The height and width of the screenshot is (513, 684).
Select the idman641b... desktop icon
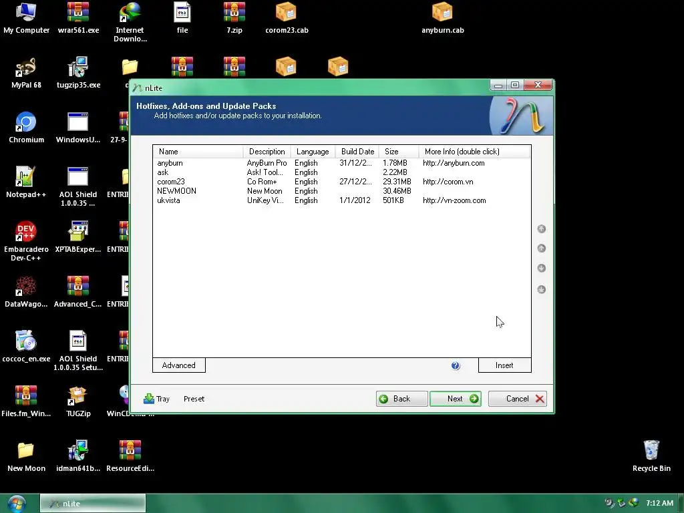pos(78,456)
